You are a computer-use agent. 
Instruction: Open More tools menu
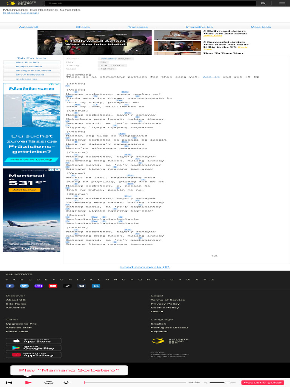click(x=261, y=27)
